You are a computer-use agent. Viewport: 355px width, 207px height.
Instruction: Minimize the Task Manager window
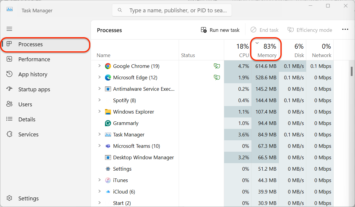pos(310,6)
